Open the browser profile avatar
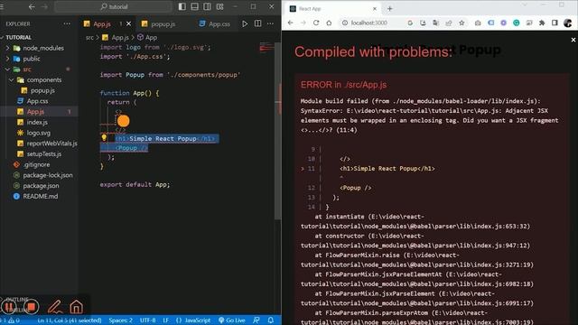 click(568, 23)
